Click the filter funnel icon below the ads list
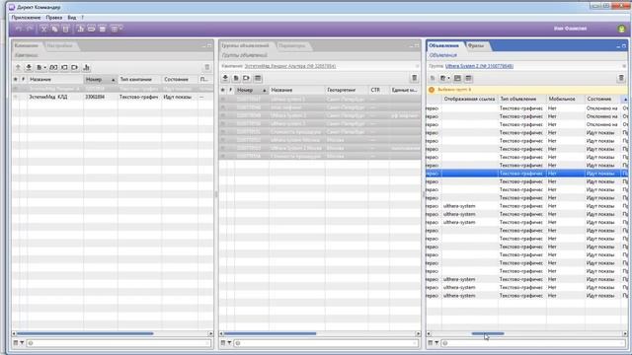This screenshot has height=355, width=632. tap(436, 343)
